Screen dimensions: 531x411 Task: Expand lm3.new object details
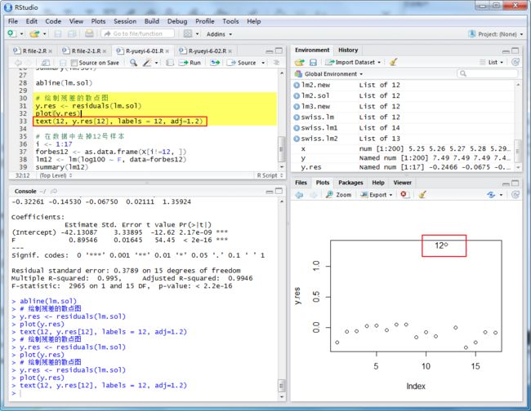click(x=297, y=107)
